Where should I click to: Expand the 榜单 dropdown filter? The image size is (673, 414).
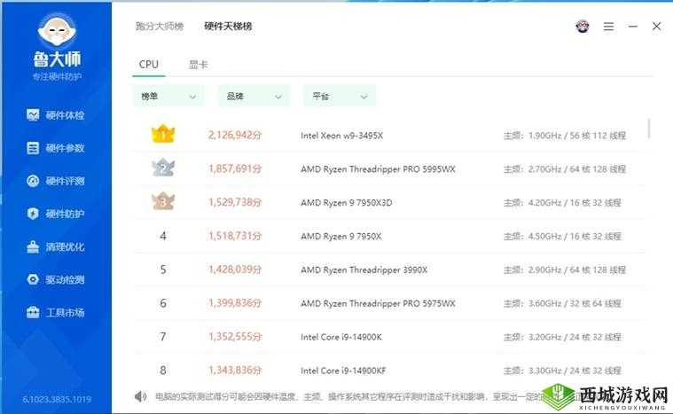pos(168,96)
